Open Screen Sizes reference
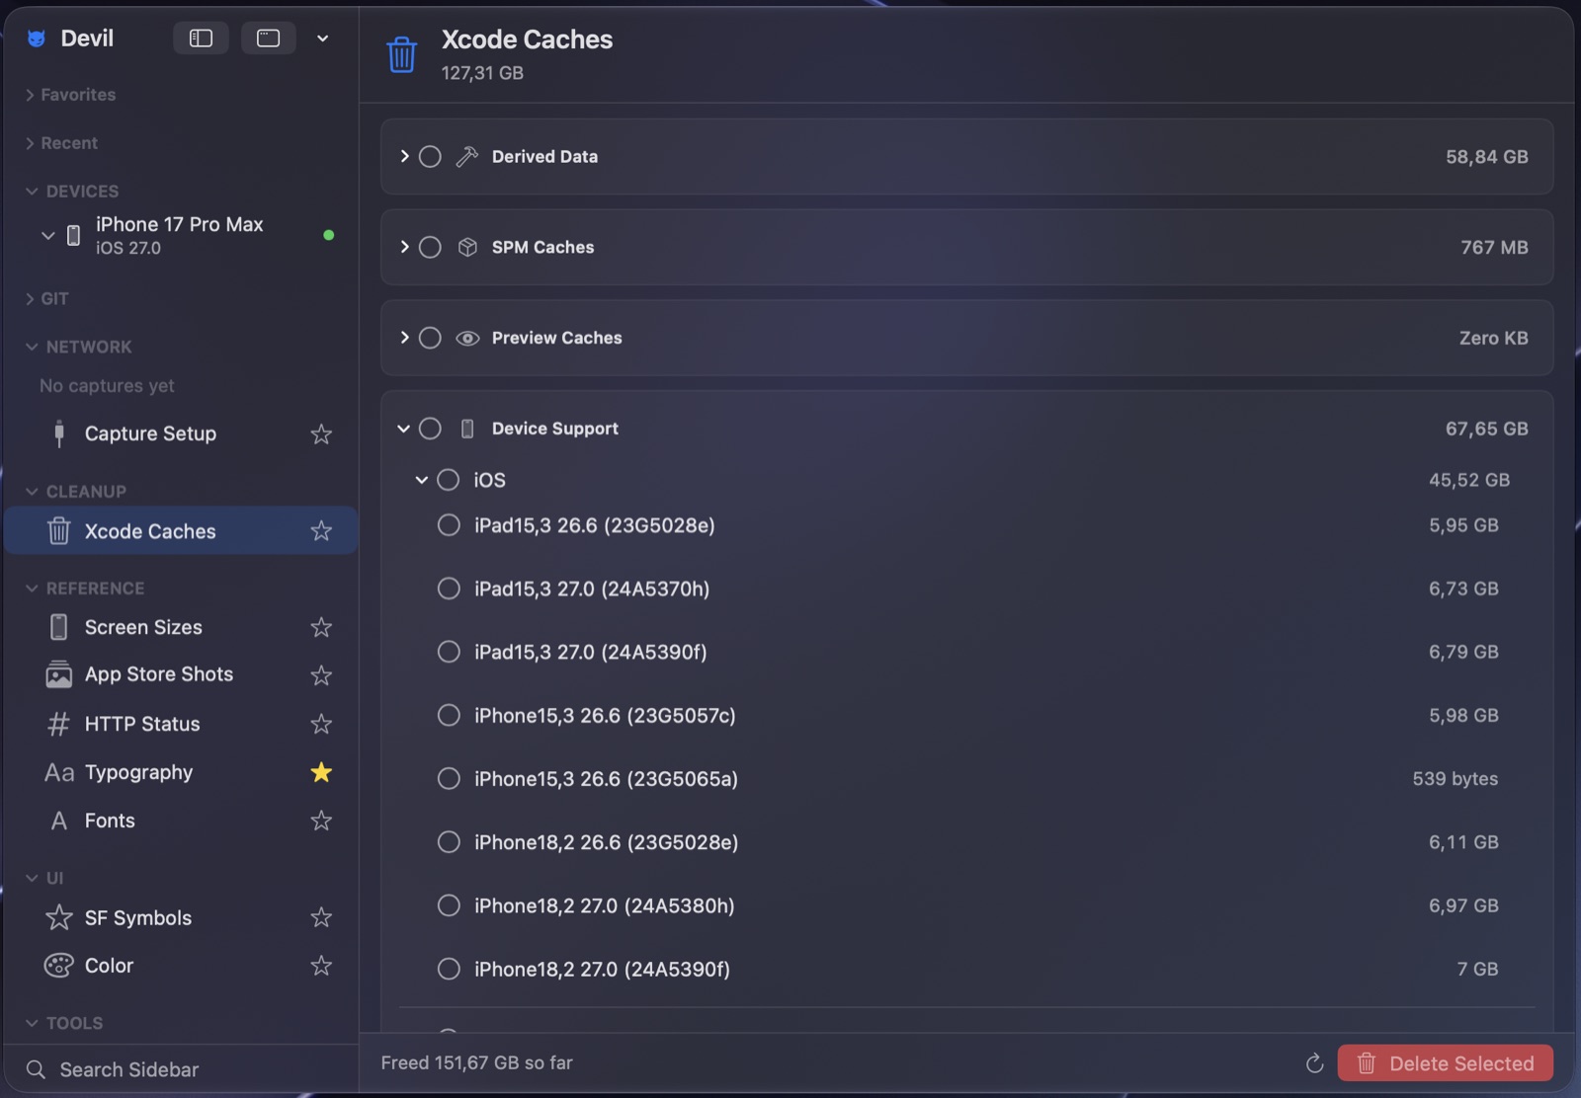1581x1098 pixels. (x=143, y=627)
